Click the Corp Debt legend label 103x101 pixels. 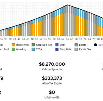pos(66,49)
